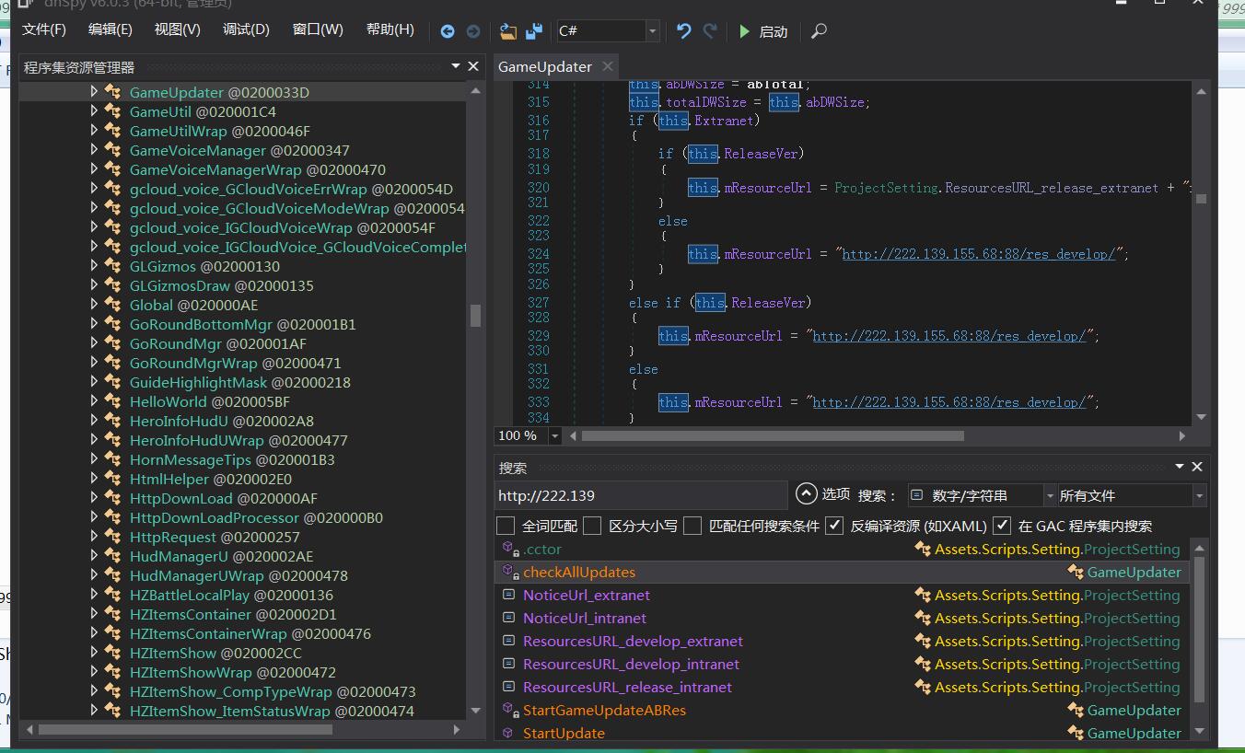The image size is (1245, 753).
Task: Uncheck the 反编译资源 (如XAML) checkbox
Action: coord(834,526)
